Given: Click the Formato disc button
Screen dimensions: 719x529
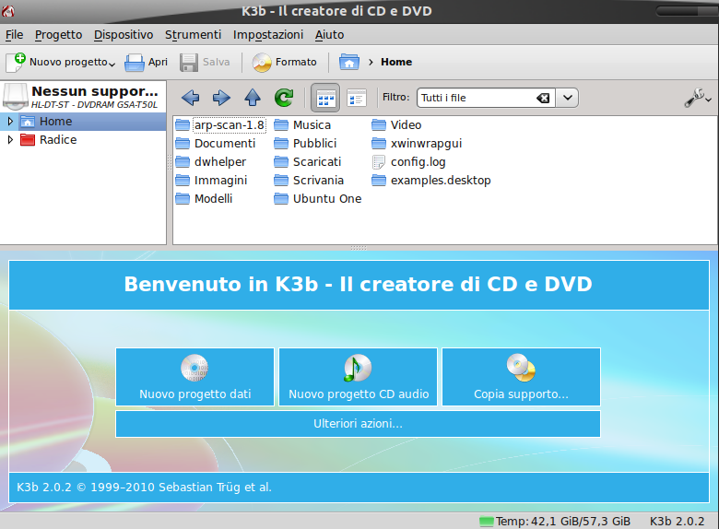Looking at the screenshot, I should point(284,62).
